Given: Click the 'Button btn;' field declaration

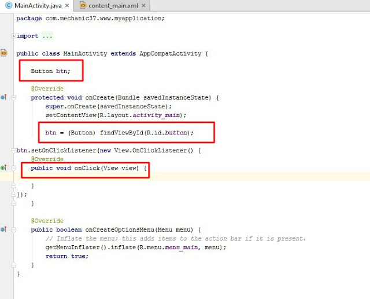Looking at the screenshot, I should coord(50,71).
